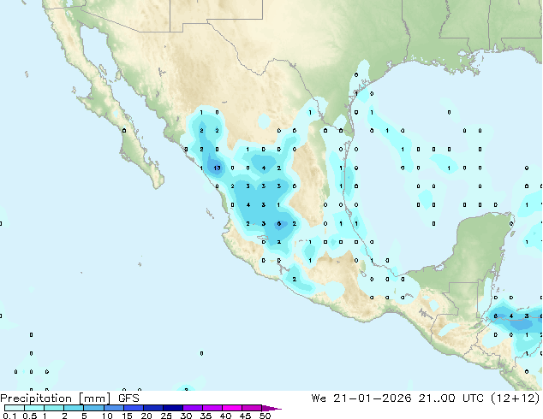
Task: Click the purple arrow tip above 50
Action: (271, 408)
